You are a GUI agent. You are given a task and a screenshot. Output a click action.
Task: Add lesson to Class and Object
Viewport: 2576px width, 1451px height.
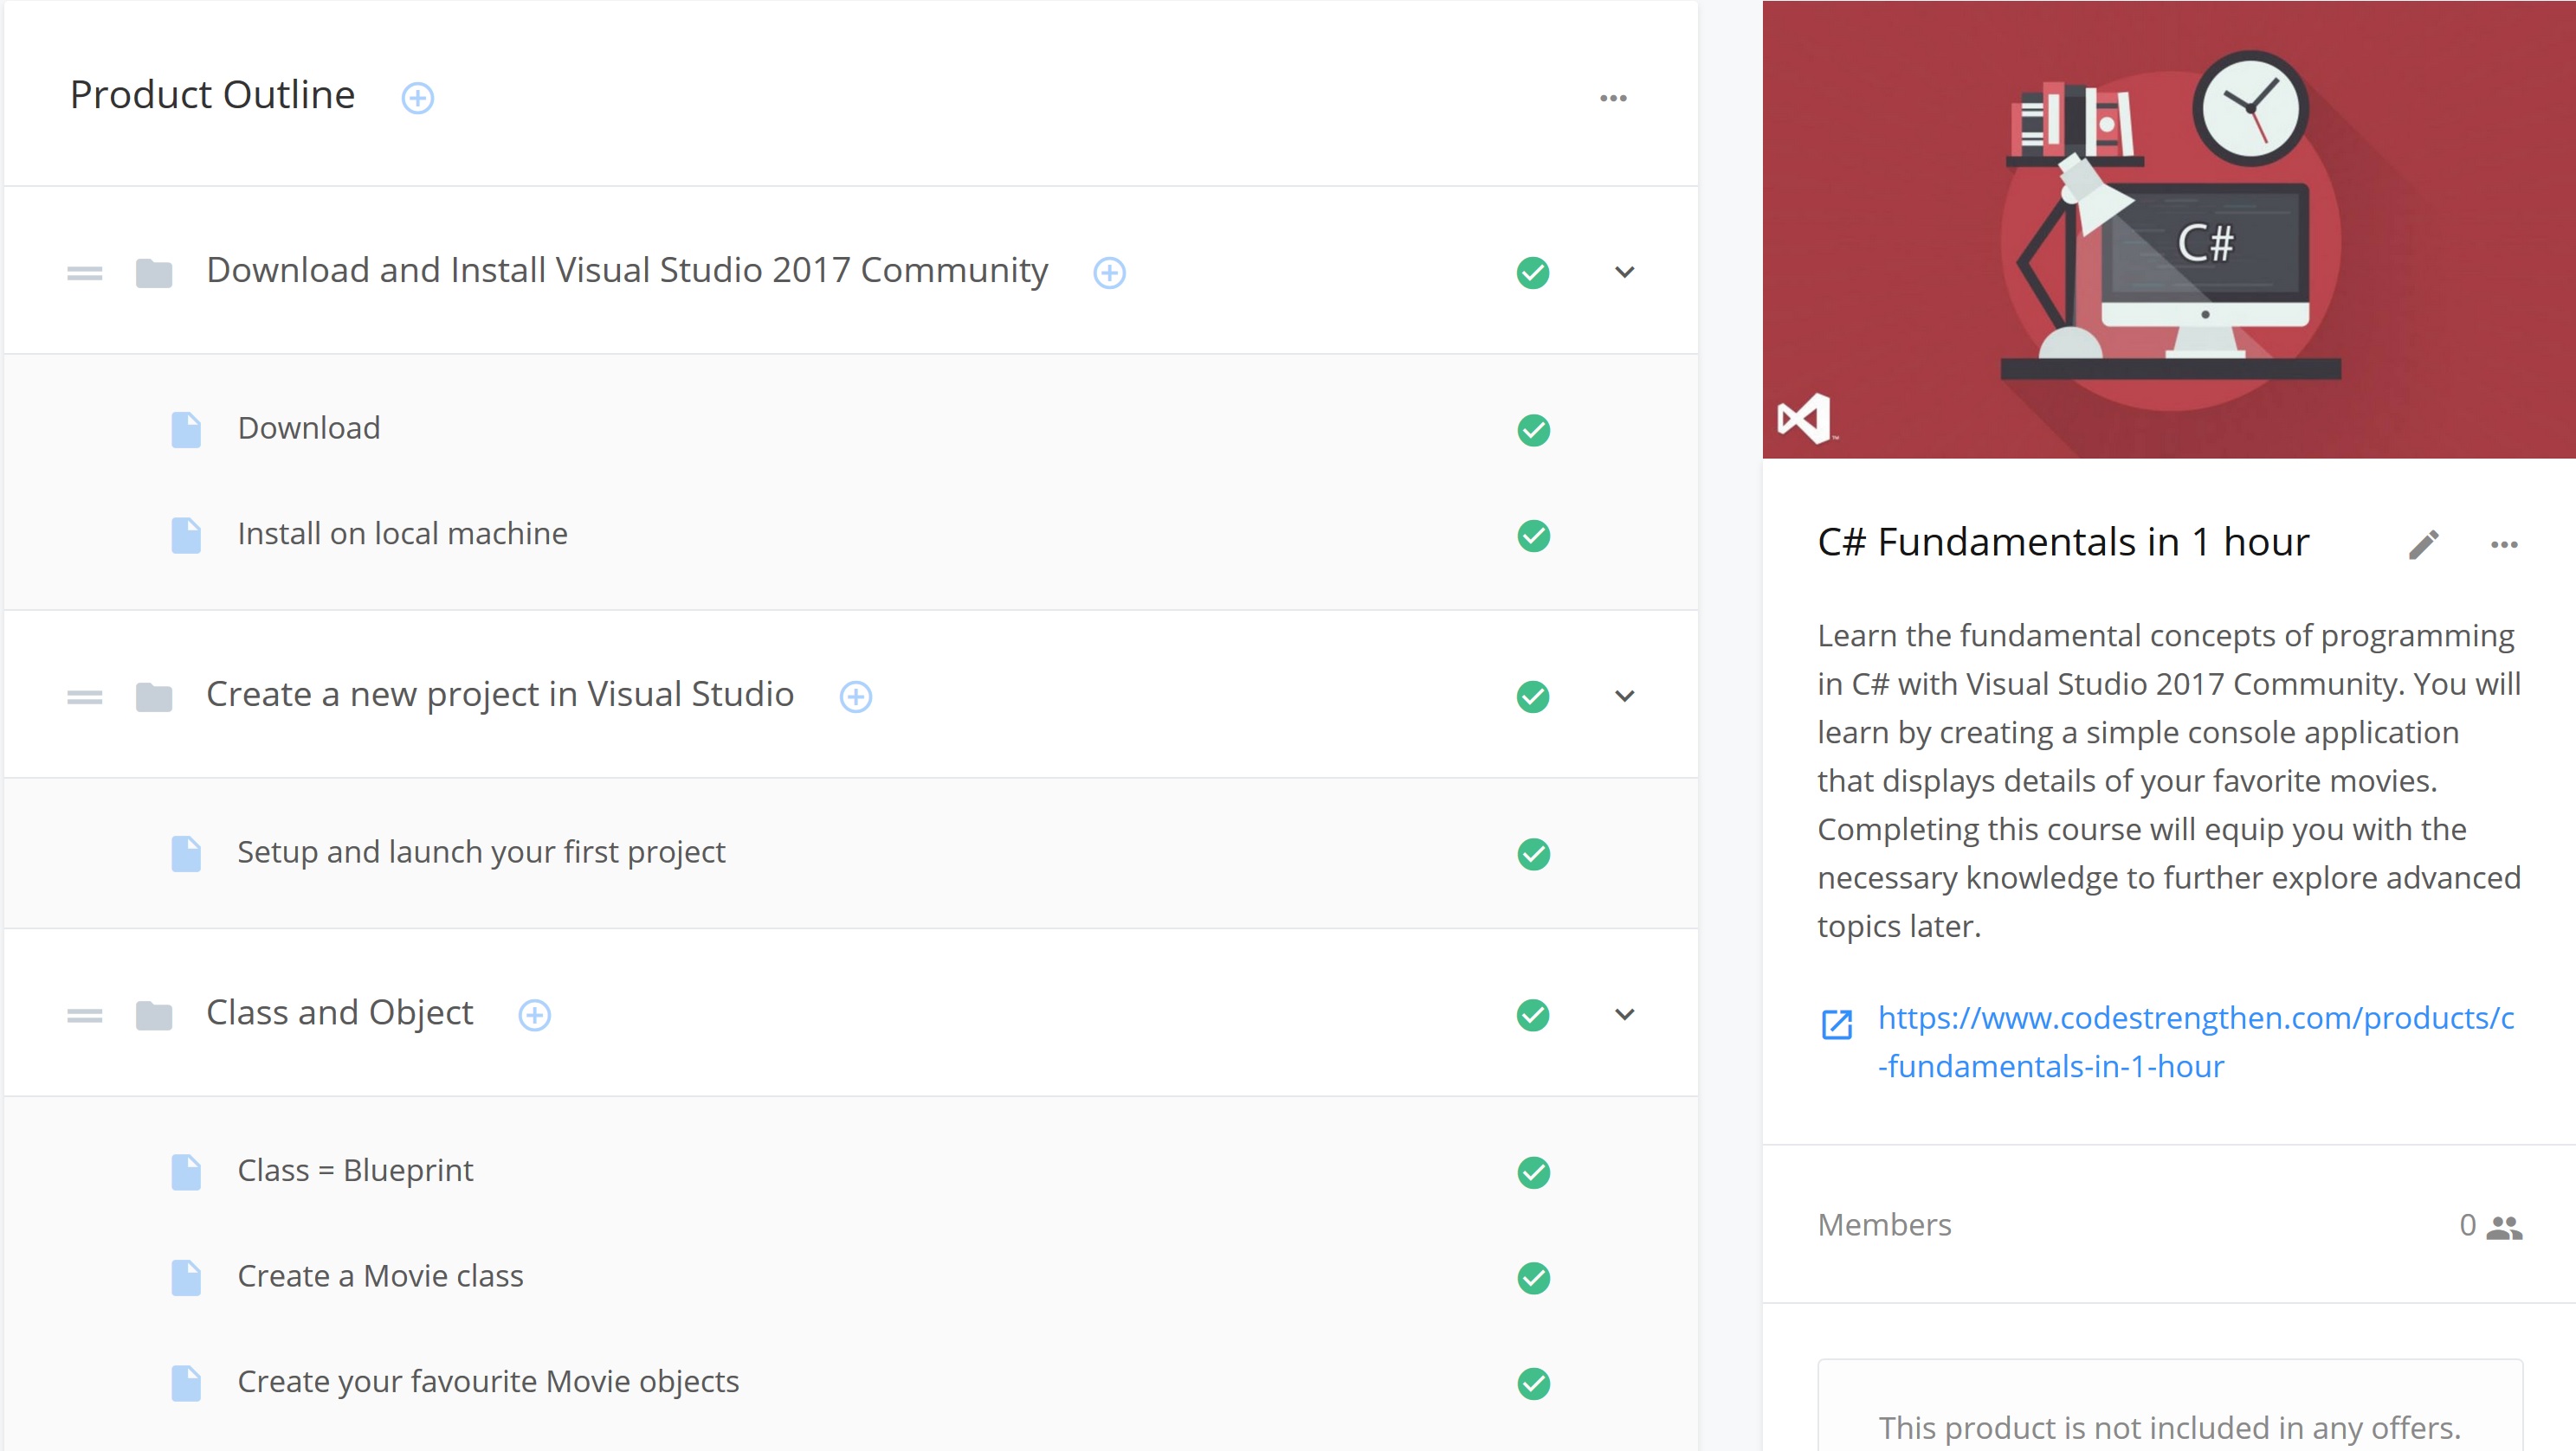[534, 1015]
